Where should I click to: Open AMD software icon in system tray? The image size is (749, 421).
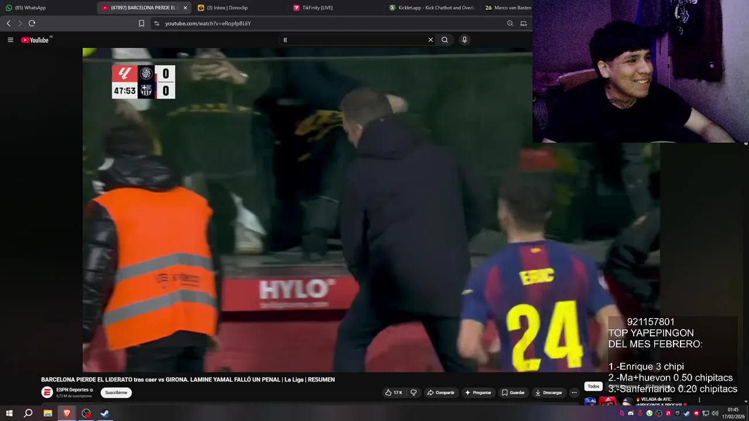[668, 413]
